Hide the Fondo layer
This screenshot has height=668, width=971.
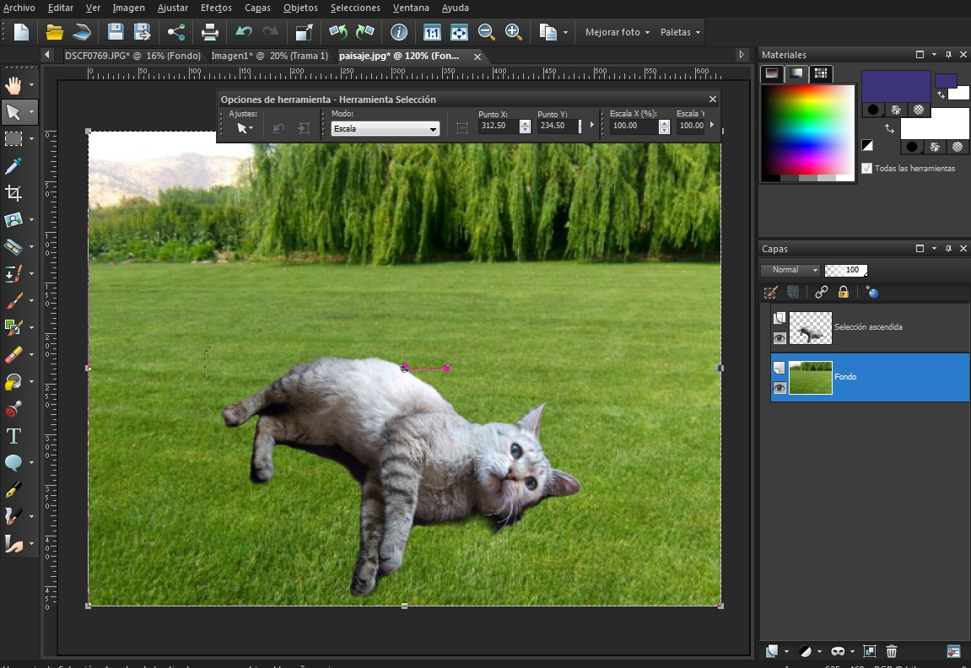pos(779,387)
